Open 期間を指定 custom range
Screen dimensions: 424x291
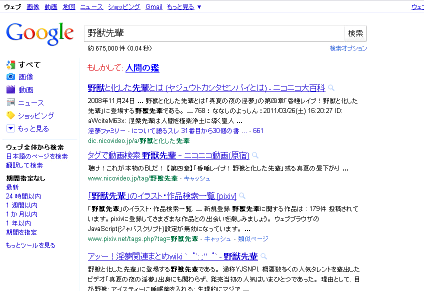click(21, 232)
